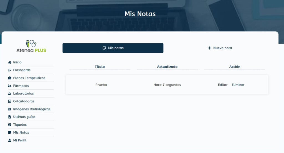
Task: Select the Prueba note title
Action: click(x=101, y=85)
